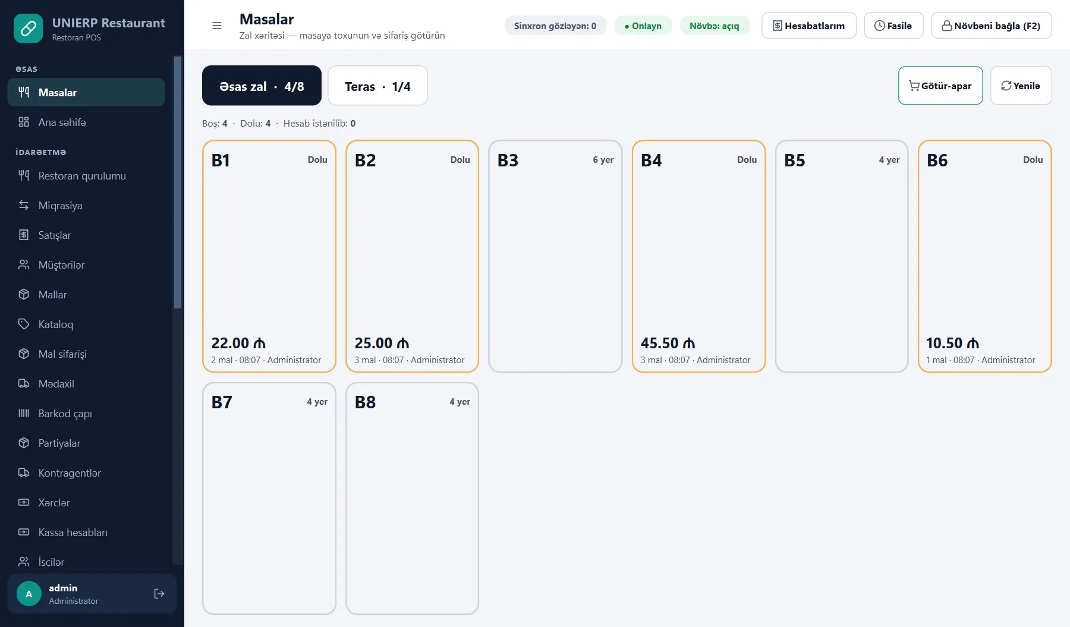Viewport: 1070px width, 627px height.
Task: Select empty table B7
Action: click(269, 499)
